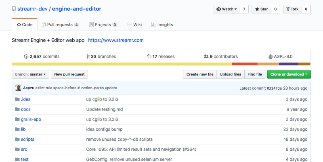323x162 pixels.
Task: View the 9 contributors
Action: click(x=221, y=56)
